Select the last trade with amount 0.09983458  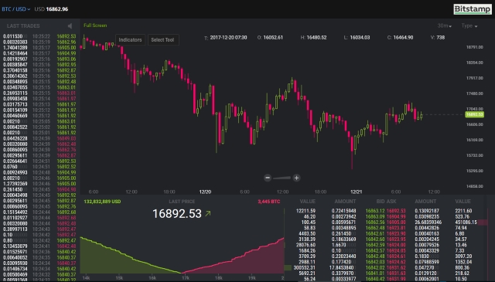click(39, 99)
